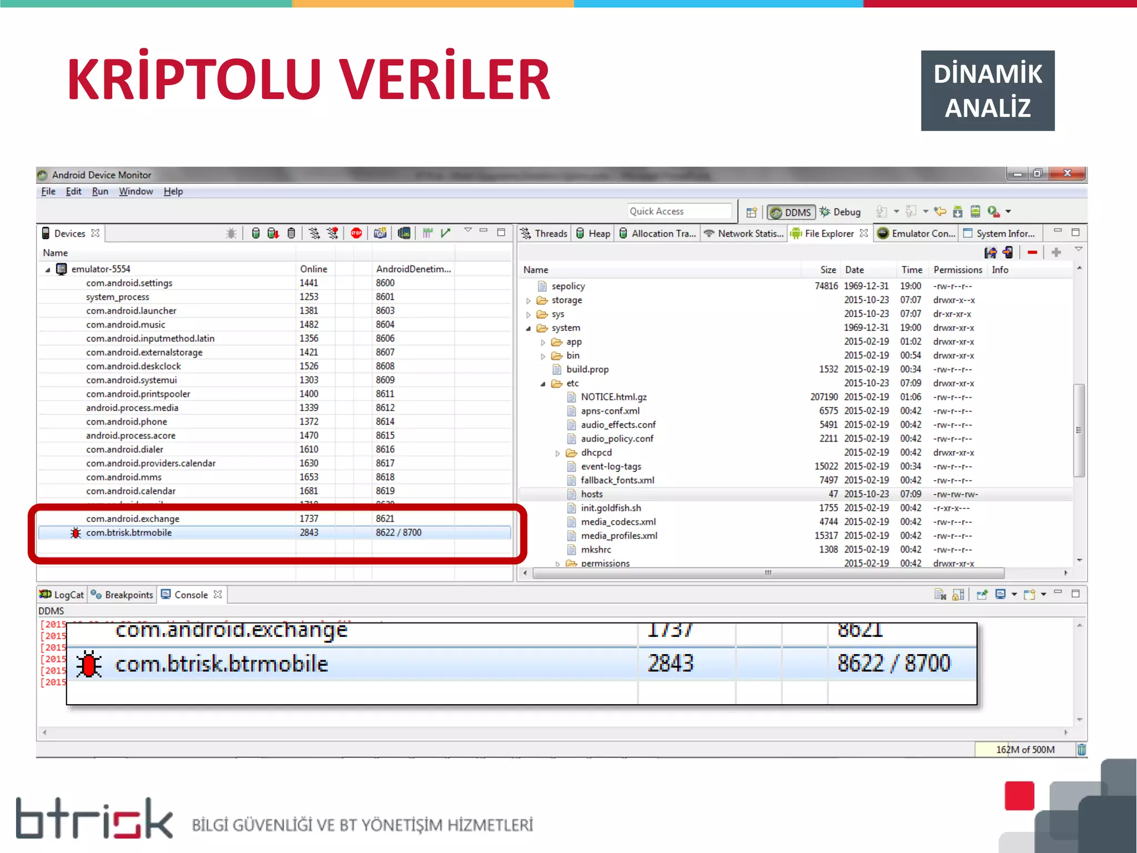Click the red minus Delete file icon
Viewport: 1137px width, 853px height.
click(x=1033, y=253)
